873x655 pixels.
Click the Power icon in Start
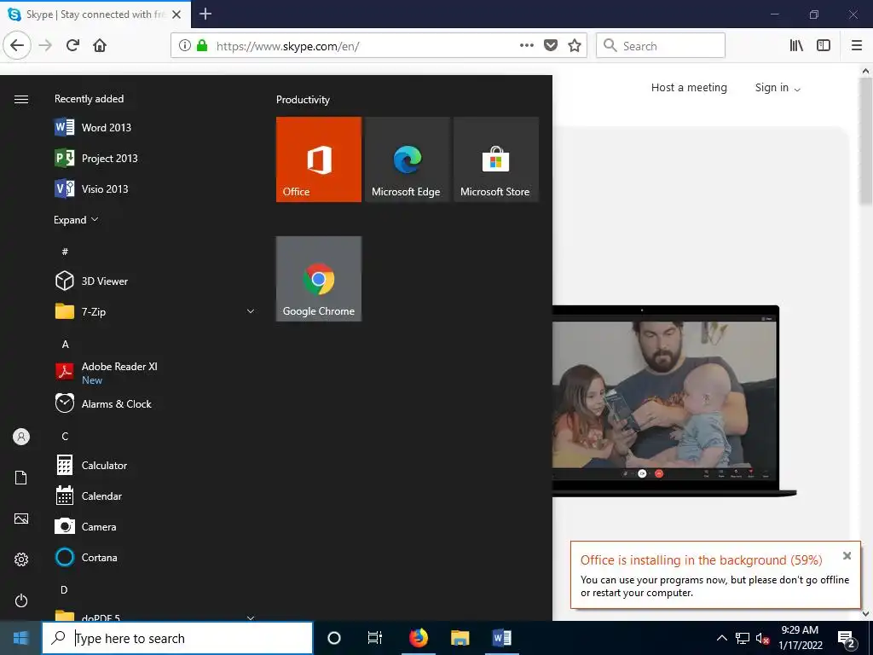(21, 600)
